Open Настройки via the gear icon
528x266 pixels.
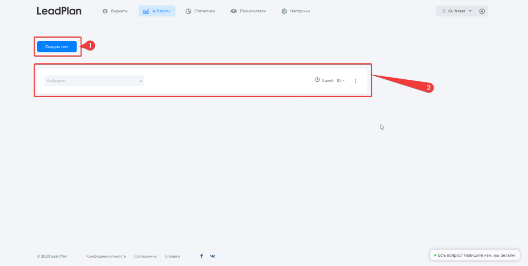coord(284,11)
